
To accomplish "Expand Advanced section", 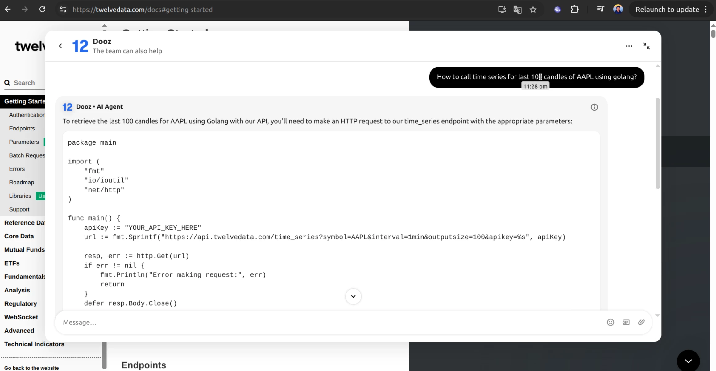I will 19,331.
